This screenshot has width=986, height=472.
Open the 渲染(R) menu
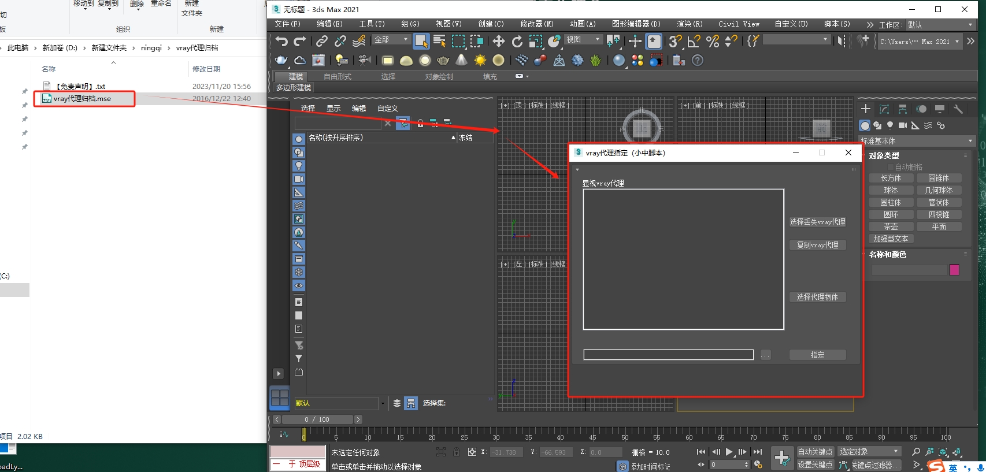coord(689,24)
